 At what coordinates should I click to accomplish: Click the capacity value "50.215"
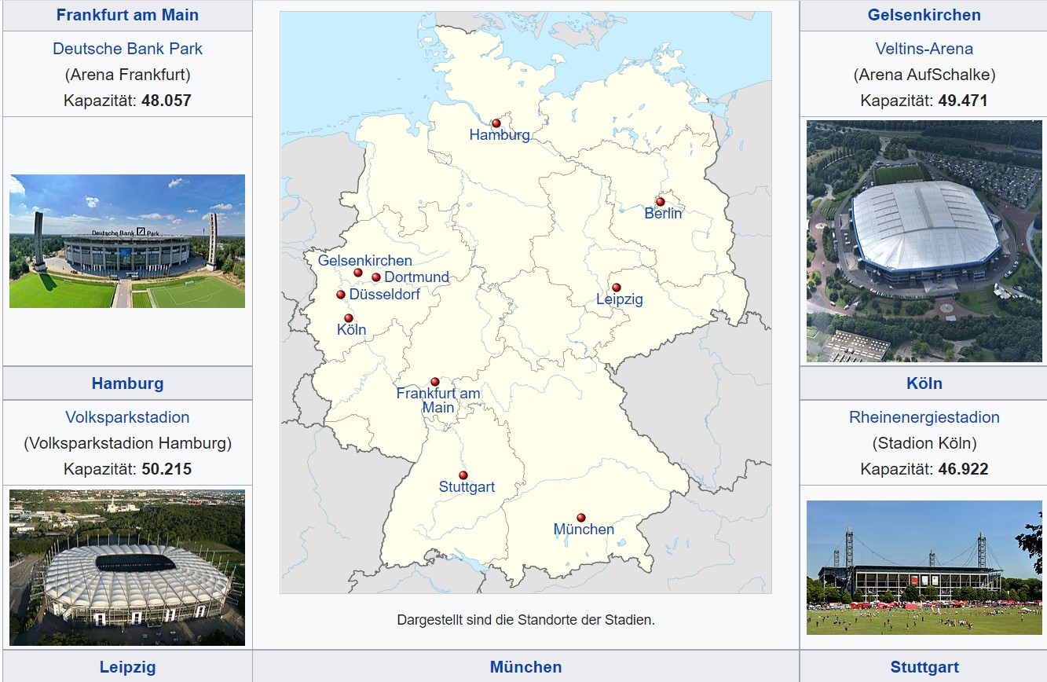point(167,469)
